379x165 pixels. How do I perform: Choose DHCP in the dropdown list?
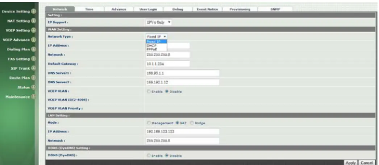(x=157, y=45)
